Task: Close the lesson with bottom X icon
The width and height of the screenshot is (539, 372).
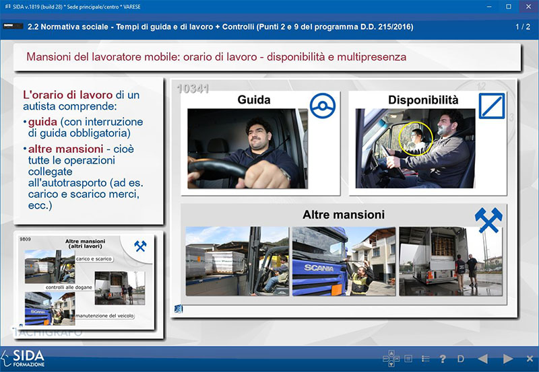Action: pos(530,359)
